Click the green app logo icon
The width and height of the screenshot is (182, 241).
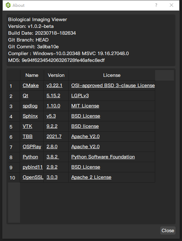(8, 5)
